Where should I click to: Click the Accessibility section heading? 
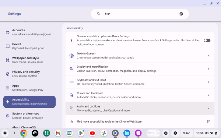point(75,28)
